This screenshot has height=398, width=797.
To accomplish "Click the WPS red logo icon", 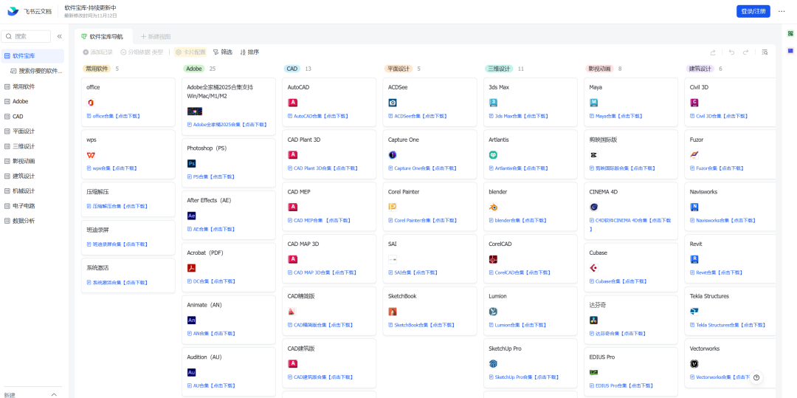I will coord(91,155).
